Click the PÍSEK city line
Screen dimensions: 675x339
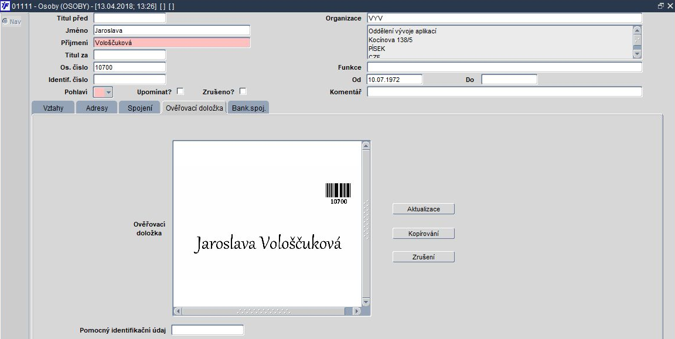(x=377, y=49)
